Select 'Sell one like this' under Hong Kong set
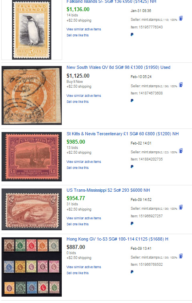The width and height of the screenshot is (192, 303). (x=77, y=273)
